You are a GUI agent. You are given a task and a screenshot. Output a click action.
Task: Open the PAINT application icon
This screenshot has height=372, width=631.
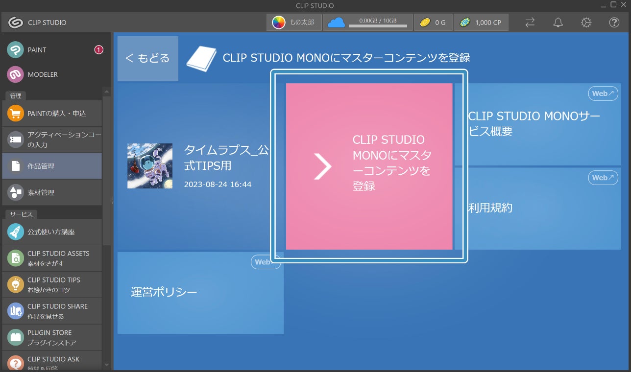click(16, 49)
